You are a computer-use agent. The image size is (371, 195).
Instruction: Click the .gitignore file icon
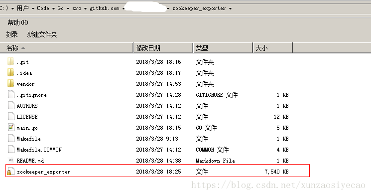pos(11,95)
